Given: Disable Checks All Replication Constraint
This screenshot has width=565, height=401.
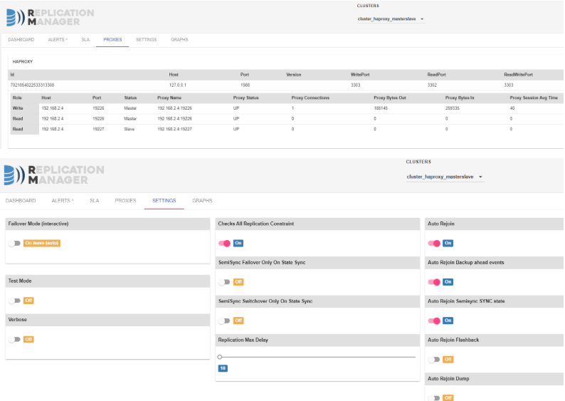Looking at the screenshot, I should pyautogui.click(x=225, y=243).
